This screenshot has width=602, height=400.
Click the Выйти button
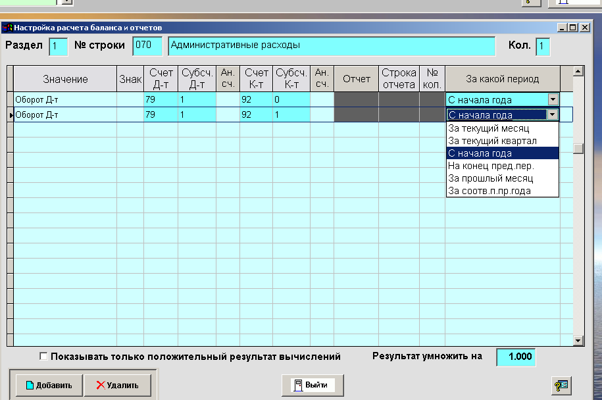(x=313, y=385)
